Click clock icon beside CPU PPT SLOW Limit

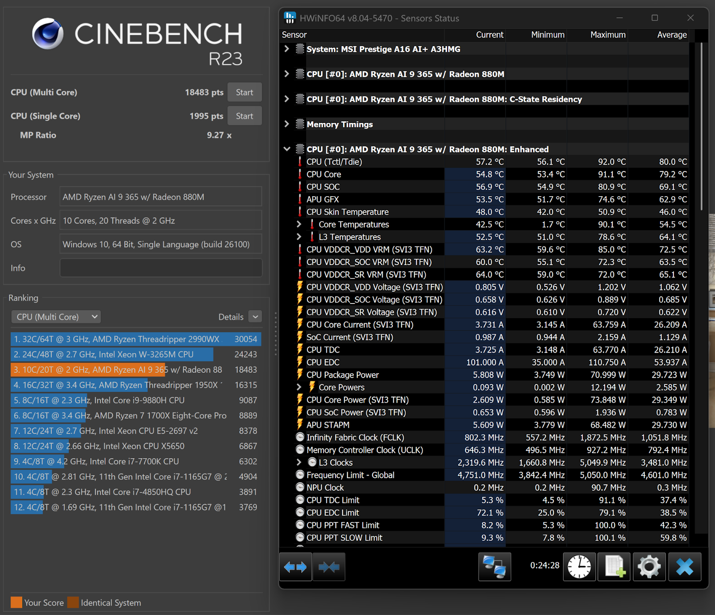point(300,537)
